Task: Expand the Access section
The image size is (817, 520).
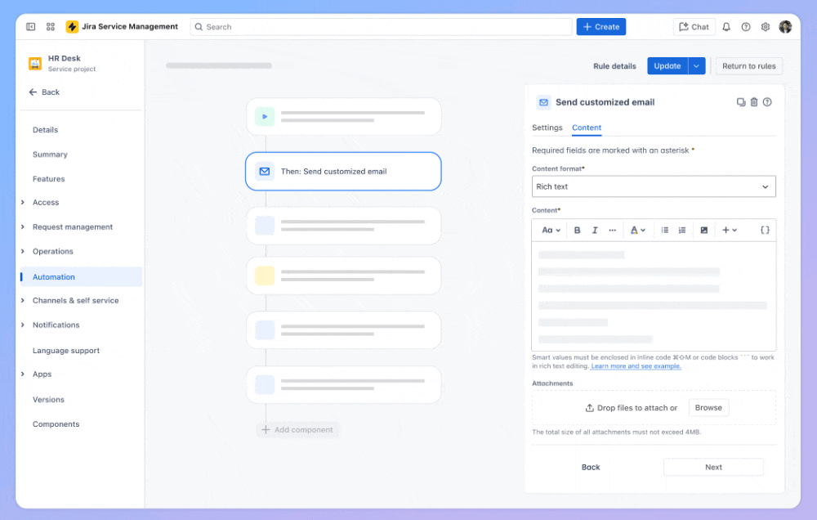Action: tap(22, 203)
